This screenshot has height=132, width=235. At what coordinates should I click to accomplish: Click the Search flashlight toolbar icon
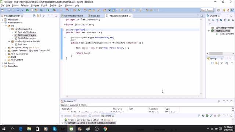(98, 10)
